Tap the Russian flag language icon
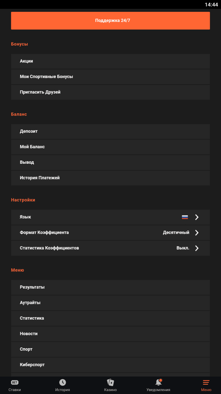The height and width of the screenshot is (394, 221). [185, 217]
